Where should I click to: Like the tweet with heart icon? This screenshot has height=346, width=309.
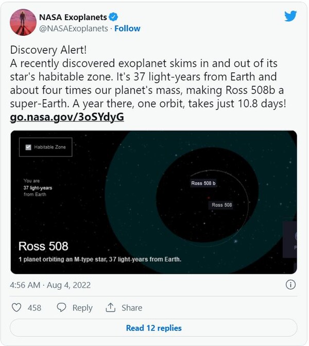pyautogui.click(x=16, y=308)
